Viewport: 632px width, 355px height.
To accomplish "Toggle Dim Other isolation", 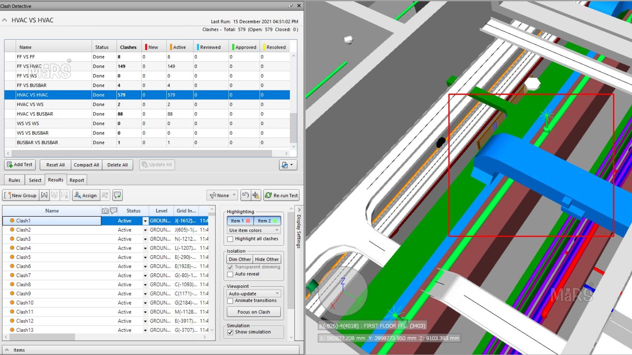I will (240, 259).
